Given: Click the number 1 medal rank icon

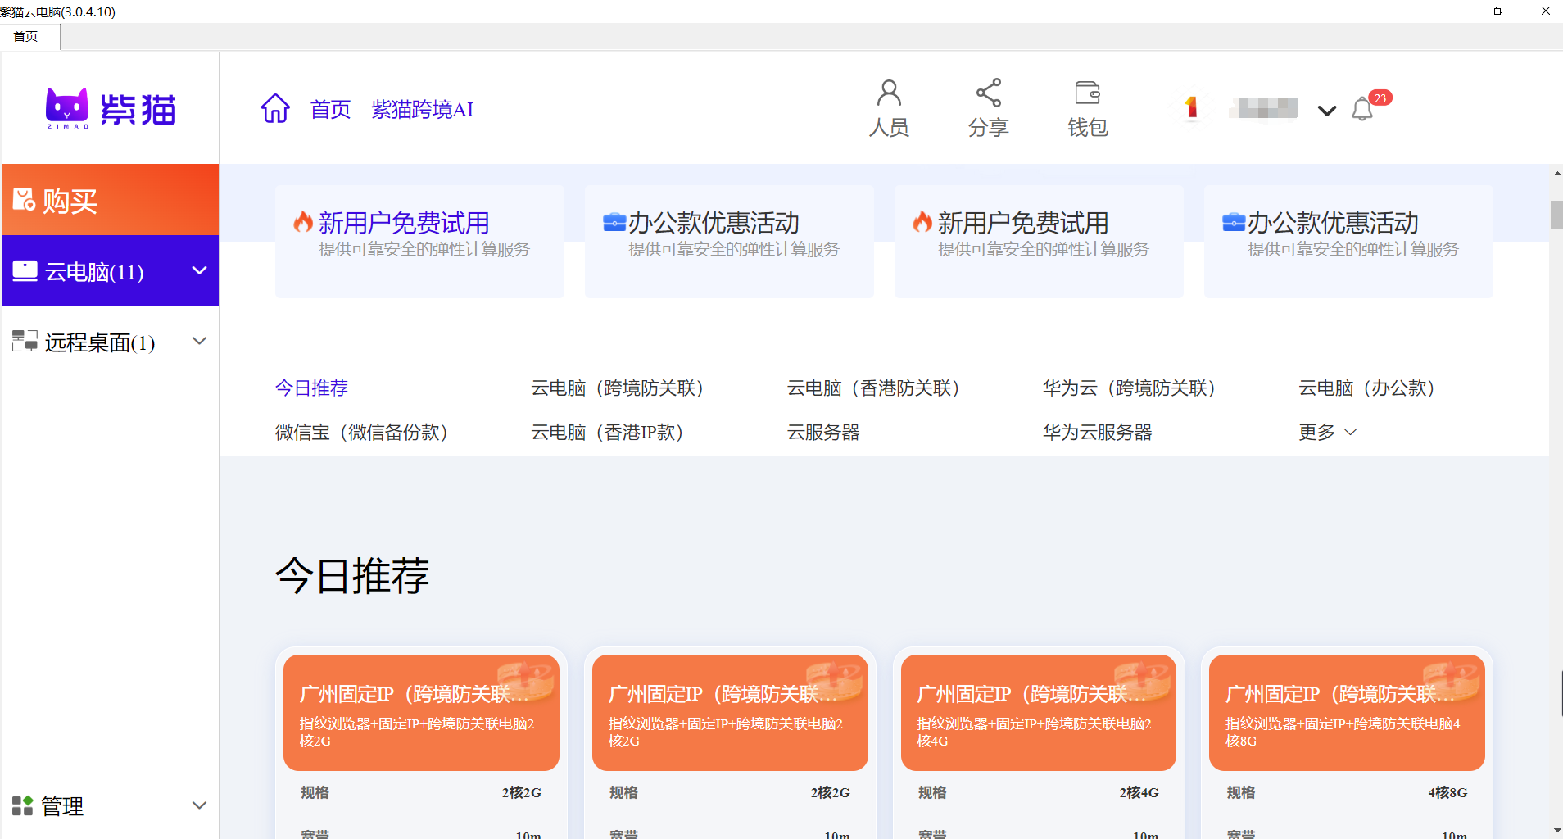Looking at the screenshot, I should pos(1192,107).
